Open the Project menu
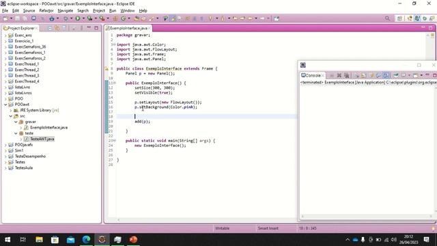Viewport: 437px width, 246px height. (99, 11)
